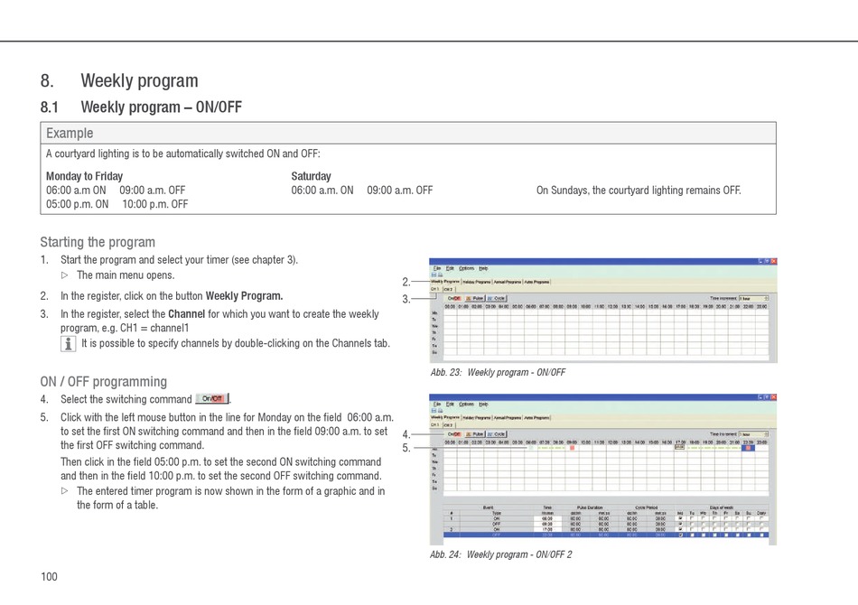The image size is (858, 605).
Task: Click Tuesday's 06:00 grid cell in Abb. 24 window
Action: pos(531,454)
